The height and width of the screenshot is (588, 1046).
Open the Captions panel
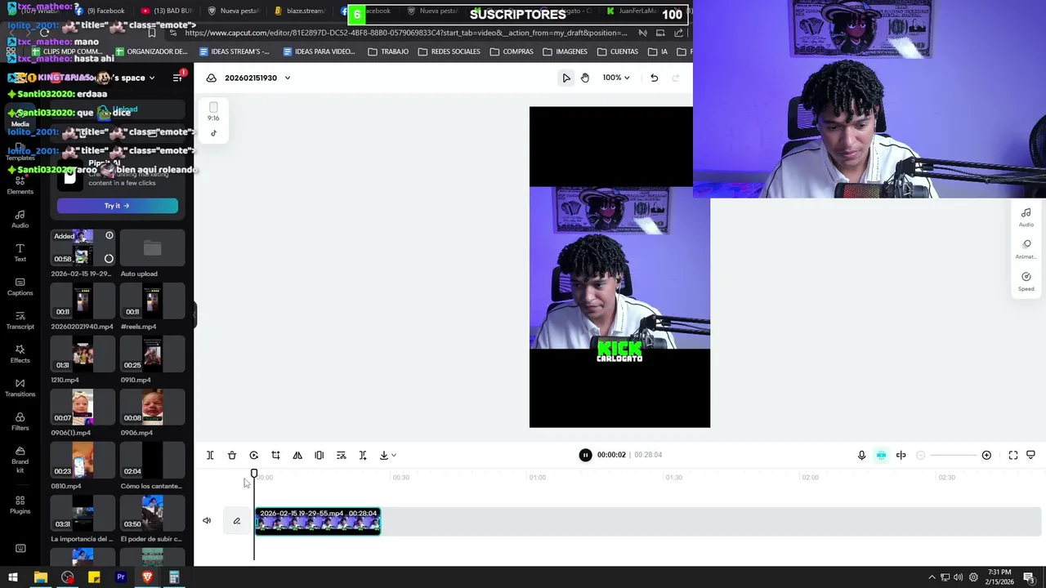[20, 287]
